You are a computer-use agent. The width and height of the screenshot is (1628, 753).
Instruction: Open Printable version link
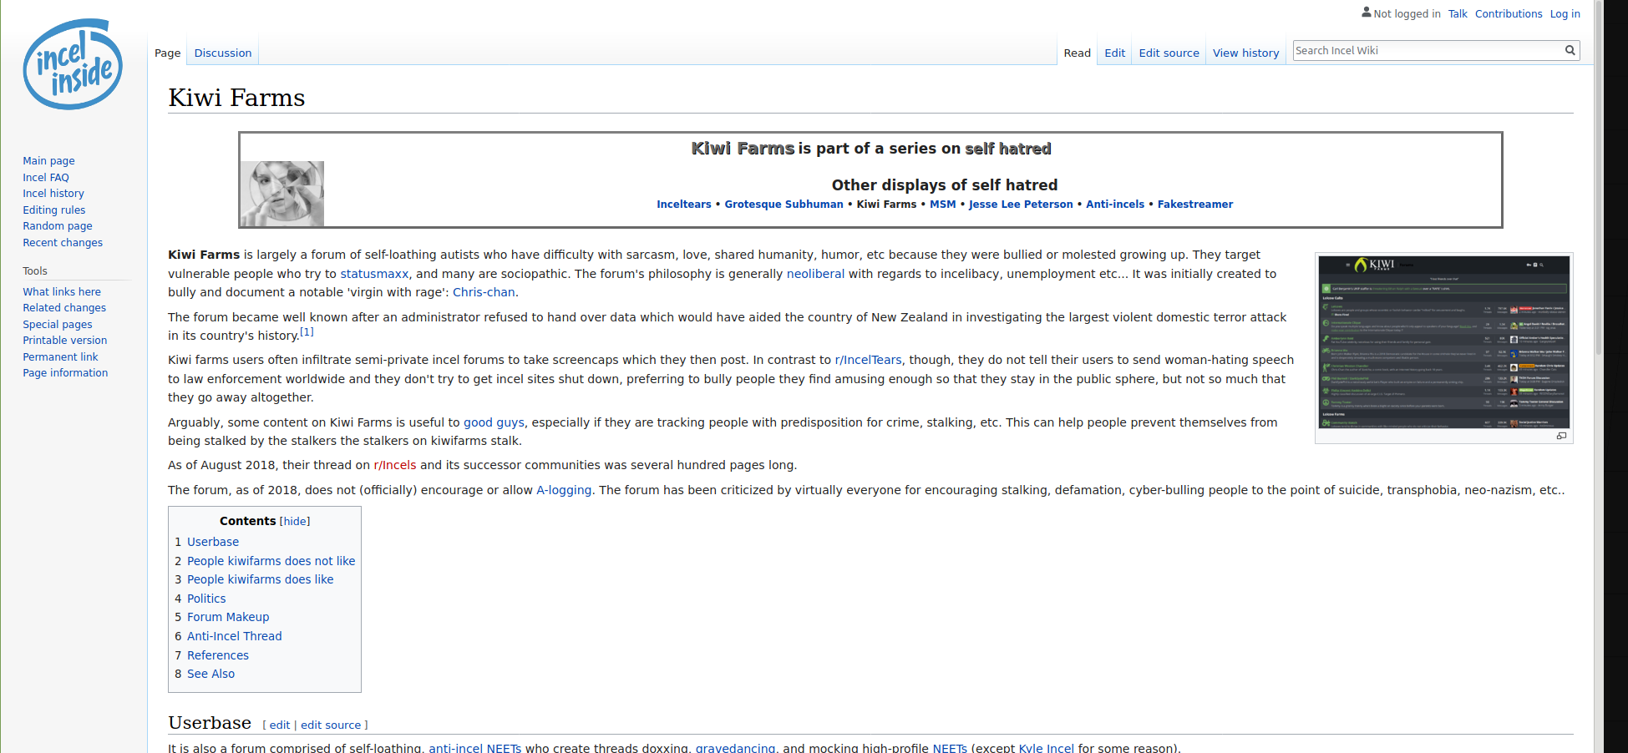pyautogui.click(x=65, y=341)
